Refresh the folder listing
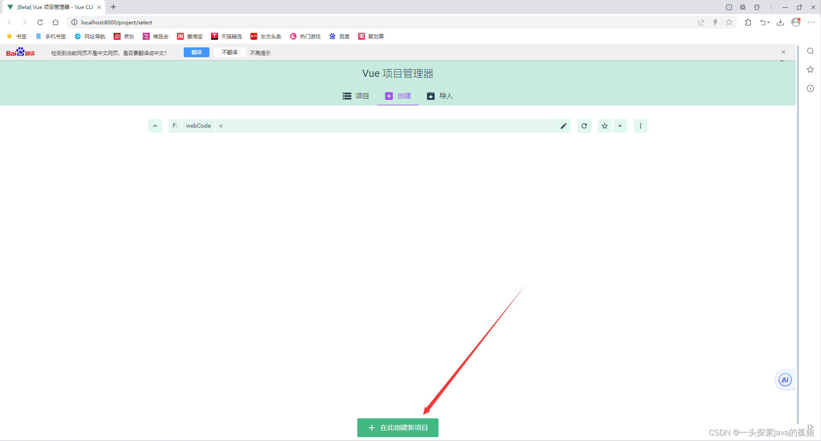Viewport: 821px width, 441px height. [584, 126]
